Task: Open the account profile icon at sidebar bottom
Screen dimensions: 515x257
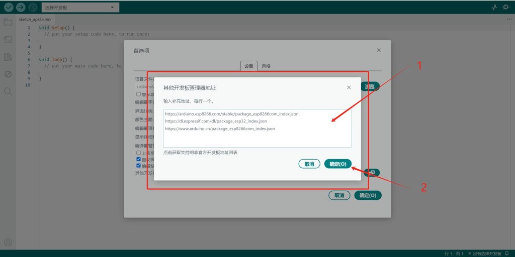Action: [8, 242]
